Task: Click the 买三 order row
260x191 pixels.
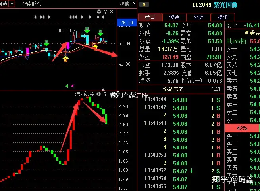Action: click(x=243, y=152)
